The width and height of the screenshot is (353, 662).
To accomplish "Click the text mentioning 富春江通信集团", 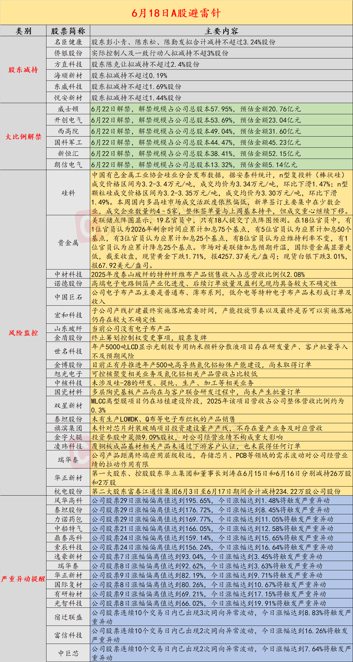I will pyautogui.click(x=216, y=491).
